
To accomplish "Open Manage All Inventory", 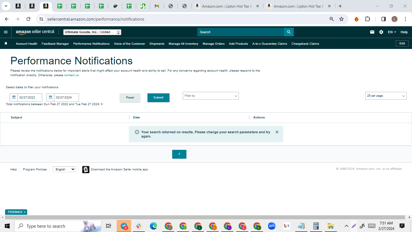I will click(183, 44).
